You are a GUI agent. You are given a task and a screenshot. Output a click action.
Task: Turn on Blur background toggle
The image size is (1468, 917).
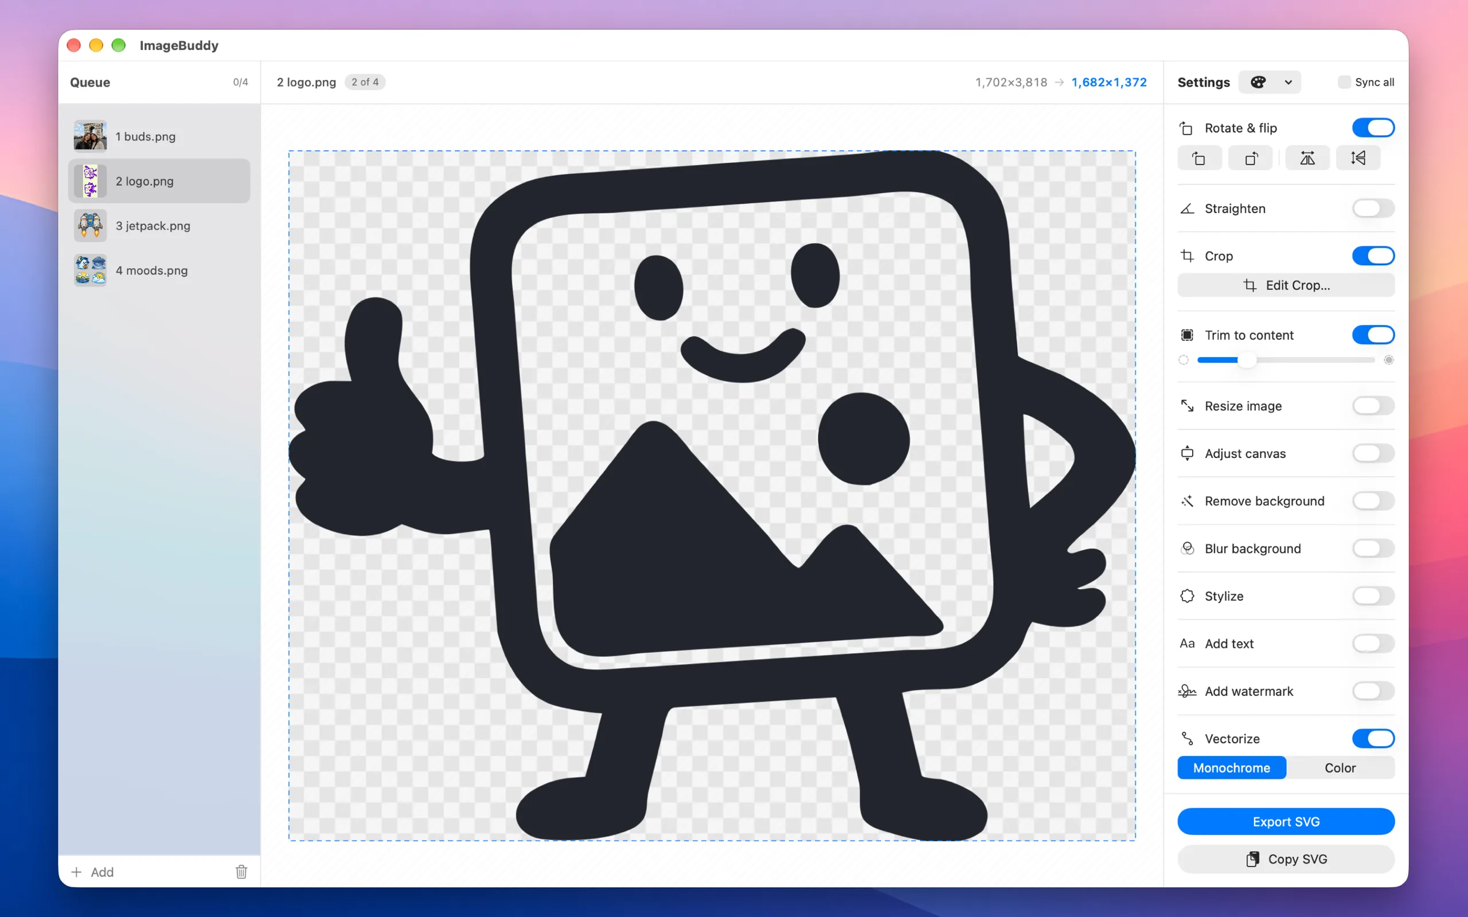click(1373, 548)
